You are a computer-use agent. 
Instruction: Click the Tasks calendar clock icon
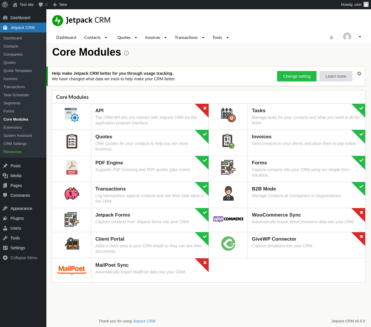tap(228, 115)
